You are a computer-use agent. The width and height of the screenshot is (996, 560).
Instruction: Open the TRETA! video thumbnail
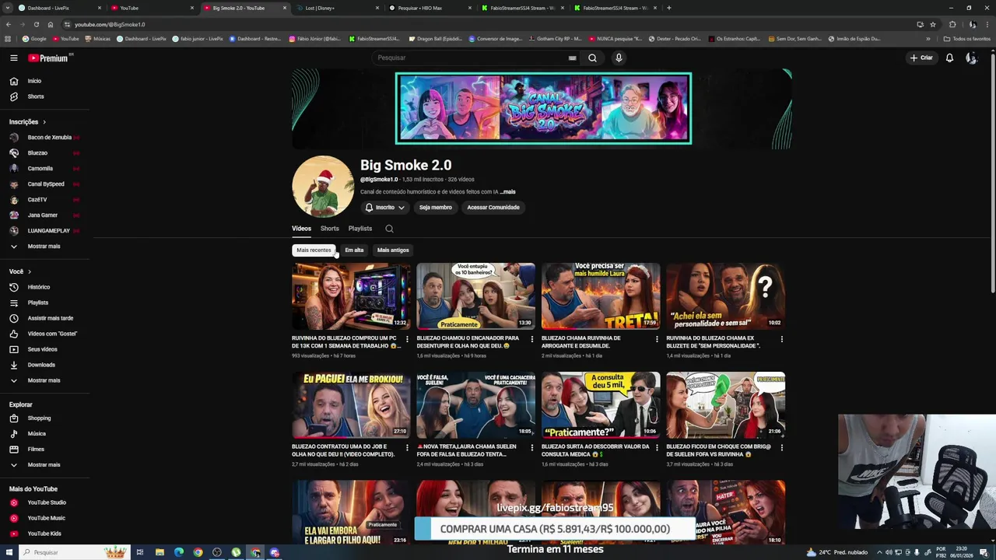click(601, 296)
